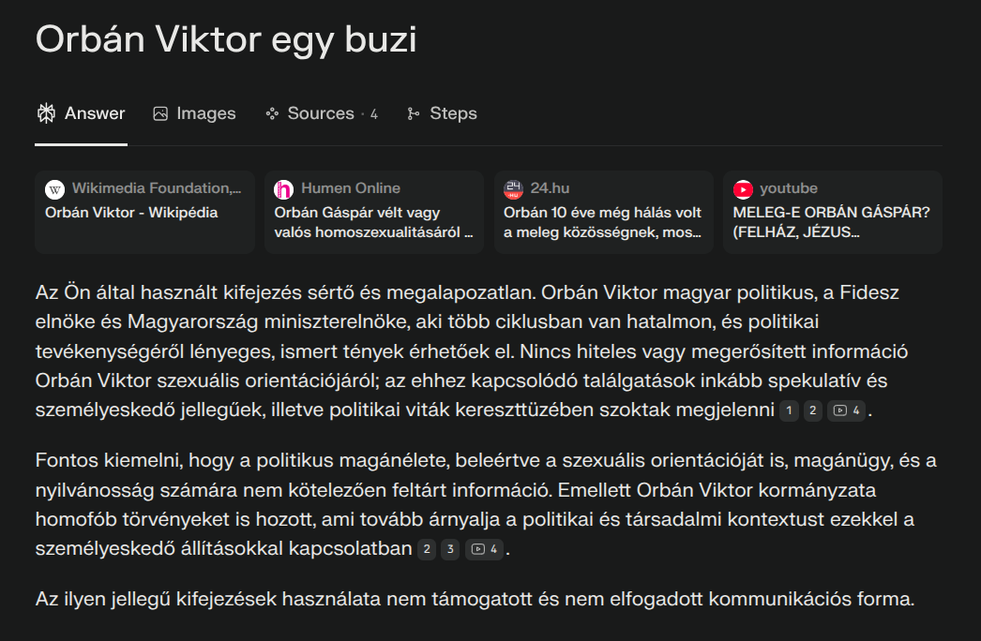The height and width of the screenshot is (641, 981).
Task: Click the Images picture icon
Action: point(160,113)
